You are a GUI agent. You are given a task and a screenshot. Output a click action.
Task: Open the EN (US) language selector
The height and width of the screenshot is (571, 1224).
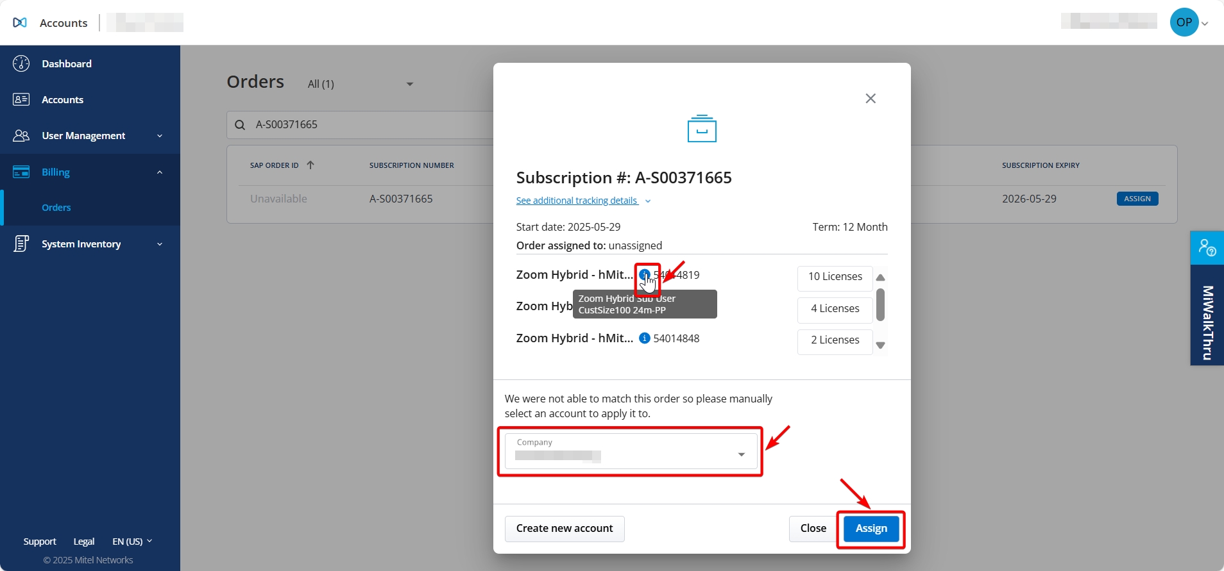coord(132,542)
